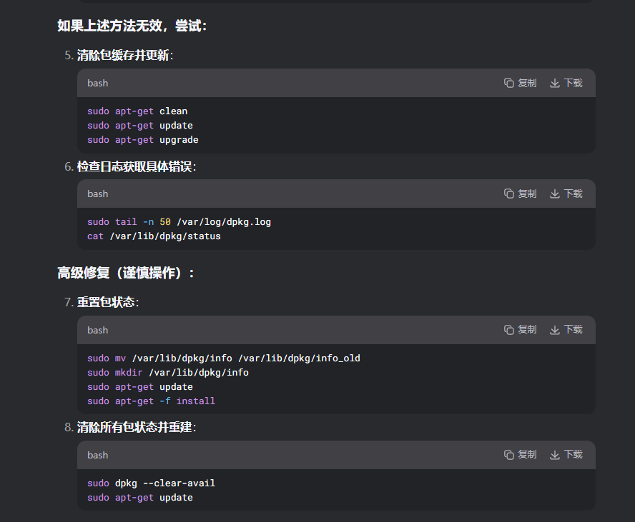Click the bash label above dpkg --clear-avail
Image resolution: width=635 pixels, height=522 pixels.
97,456
